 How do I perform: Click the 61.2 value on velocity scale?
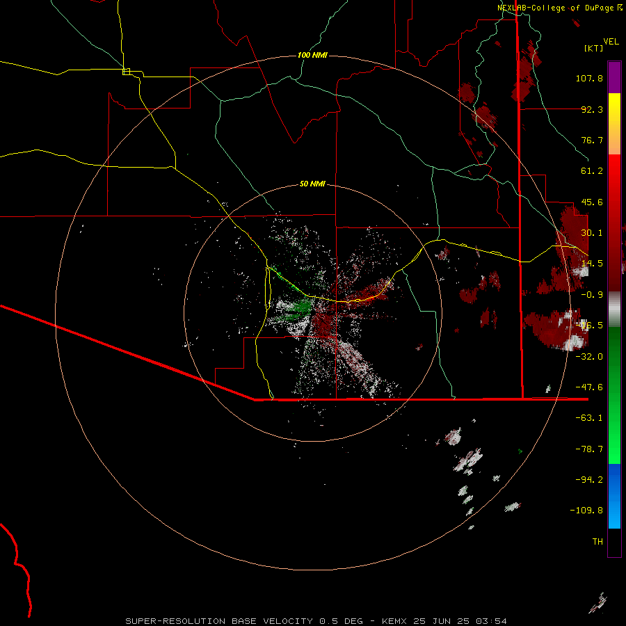[592, 171]
